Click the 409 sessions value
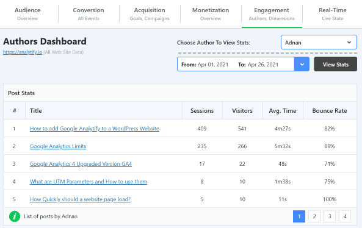 [202, 129]
